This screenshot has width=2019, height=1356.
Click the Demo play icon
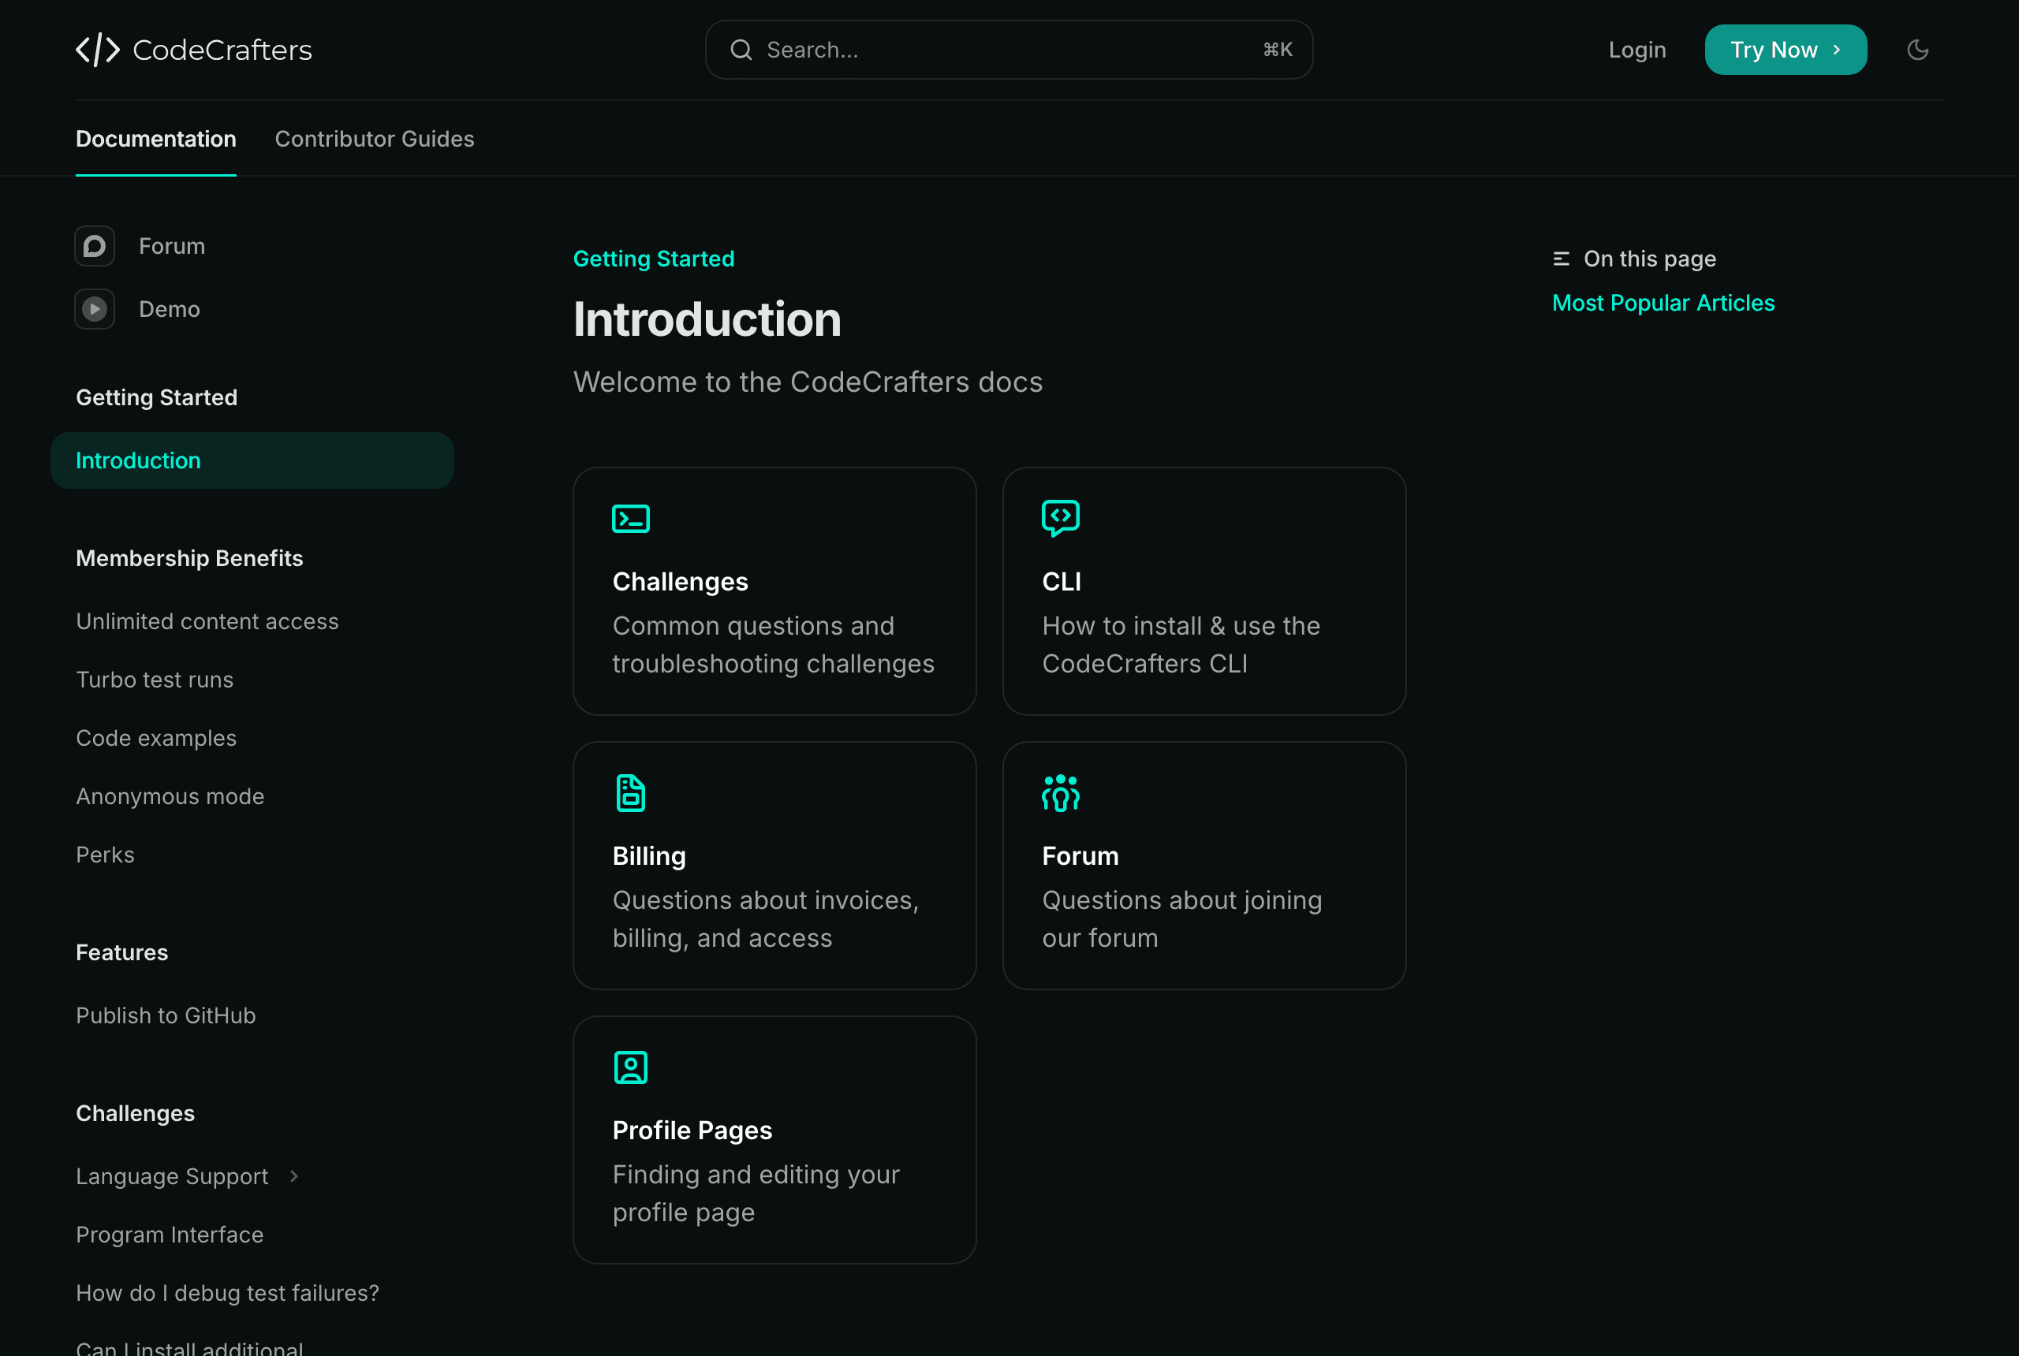pos(95,309)
